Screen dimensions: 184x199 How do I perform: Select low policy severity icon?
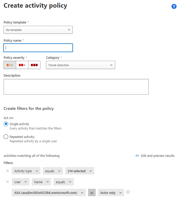[x=10, y=65]
